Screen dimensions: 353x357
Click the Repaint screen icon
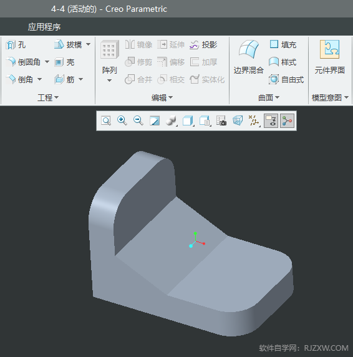click(x=155, y=120)
